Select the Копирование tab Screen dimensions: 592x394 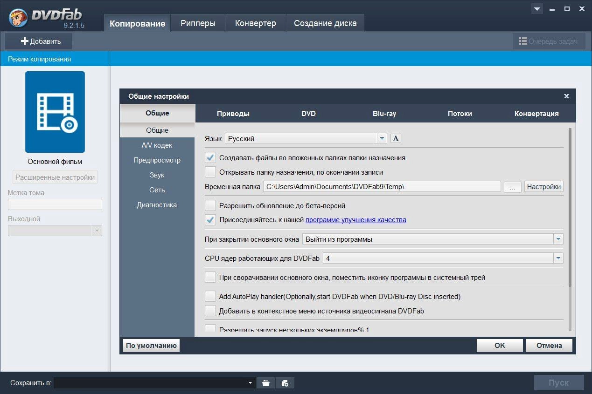(137, 23)
